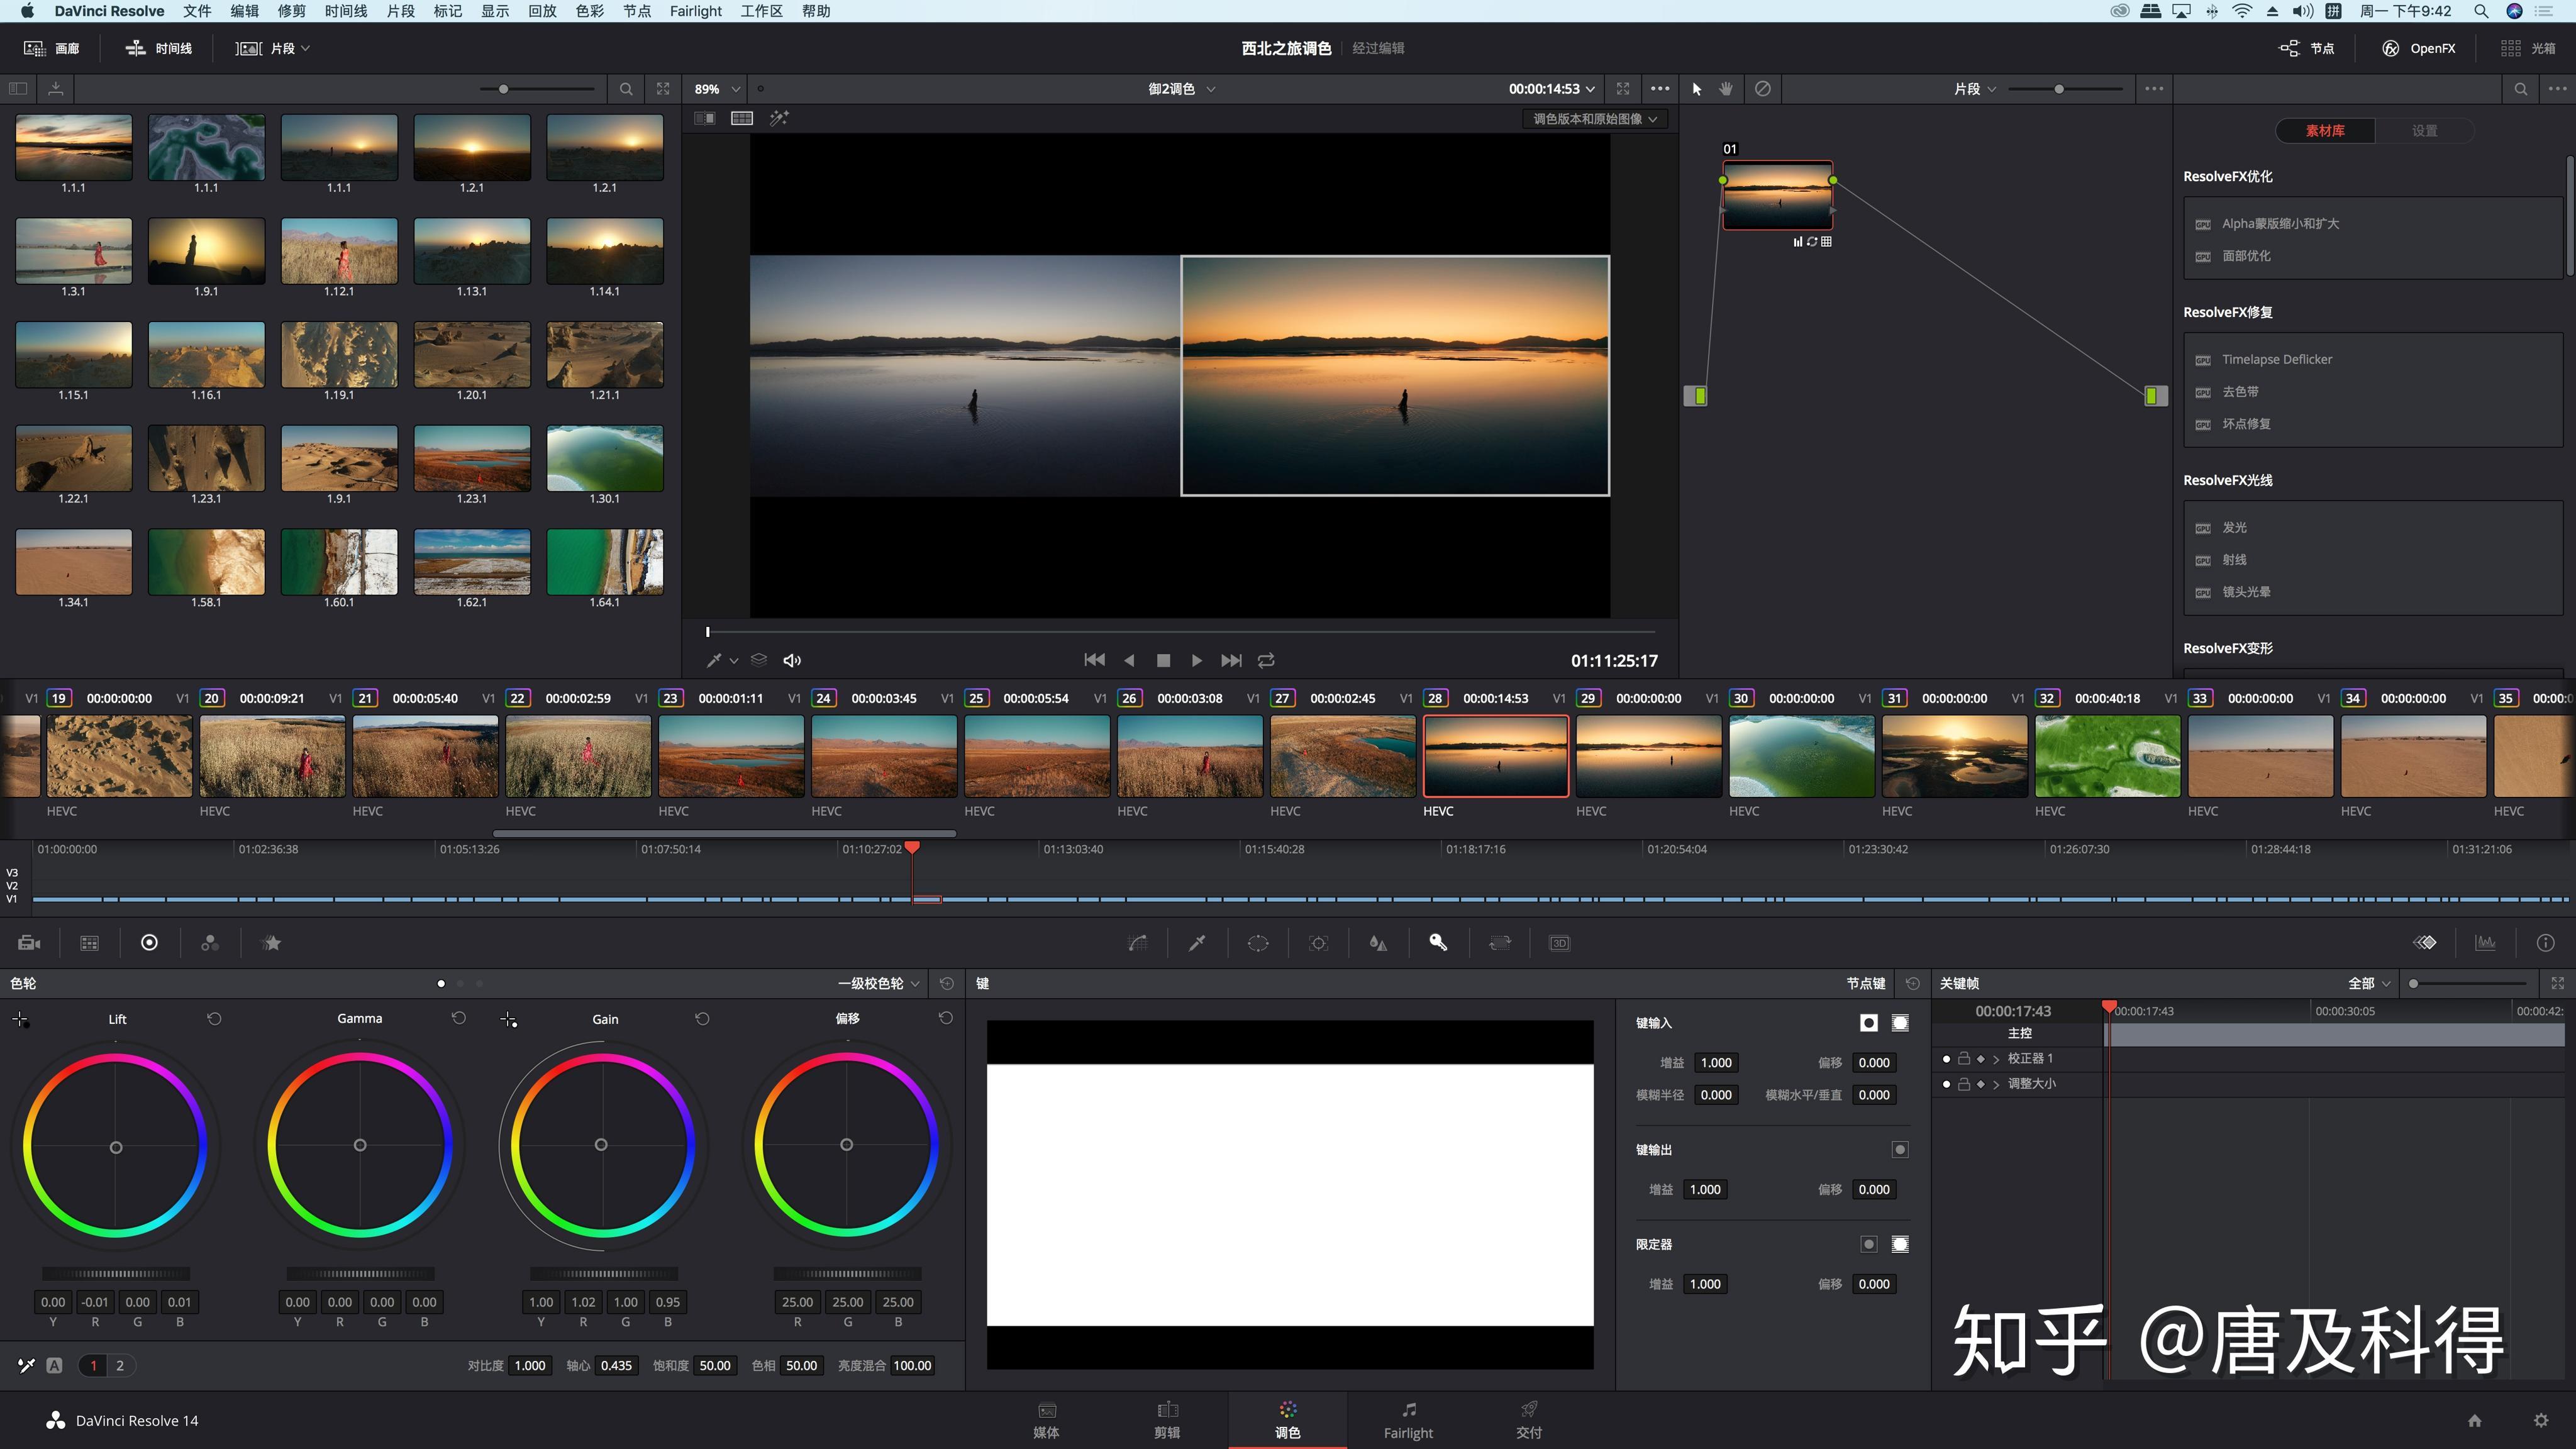Toggle the OpenFX panel button
Viewport: 2576px width, 1449px height.
pos(2418,48)
